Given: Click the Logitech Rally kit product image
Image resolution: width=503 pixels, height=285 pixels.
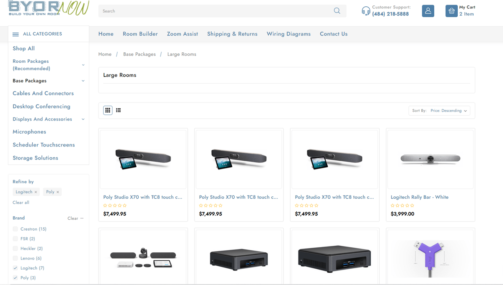Looking at the screenshot, I should coord(143,257).
